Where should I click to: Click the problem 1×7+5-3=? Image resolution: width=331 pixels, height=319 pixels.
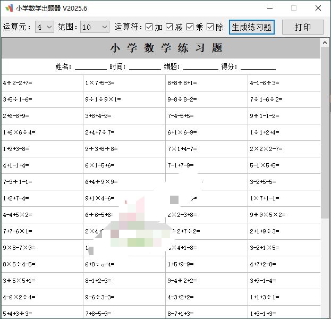tap(100, 83)
